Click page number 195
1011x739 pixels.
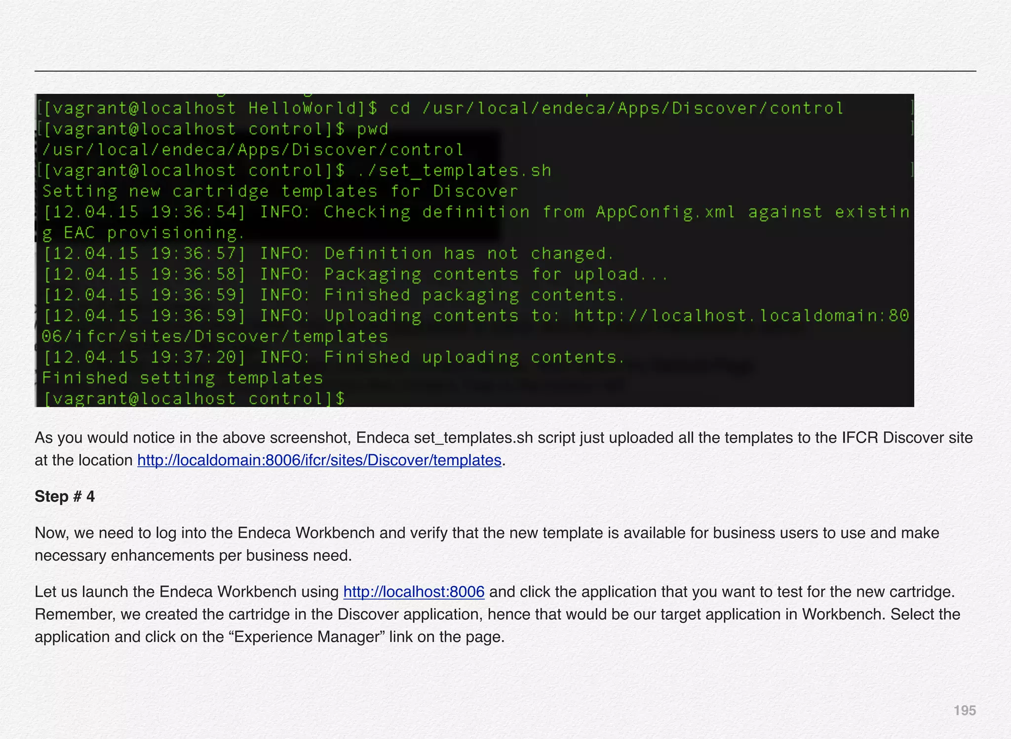pyautogui.click(x=965, y=710)
